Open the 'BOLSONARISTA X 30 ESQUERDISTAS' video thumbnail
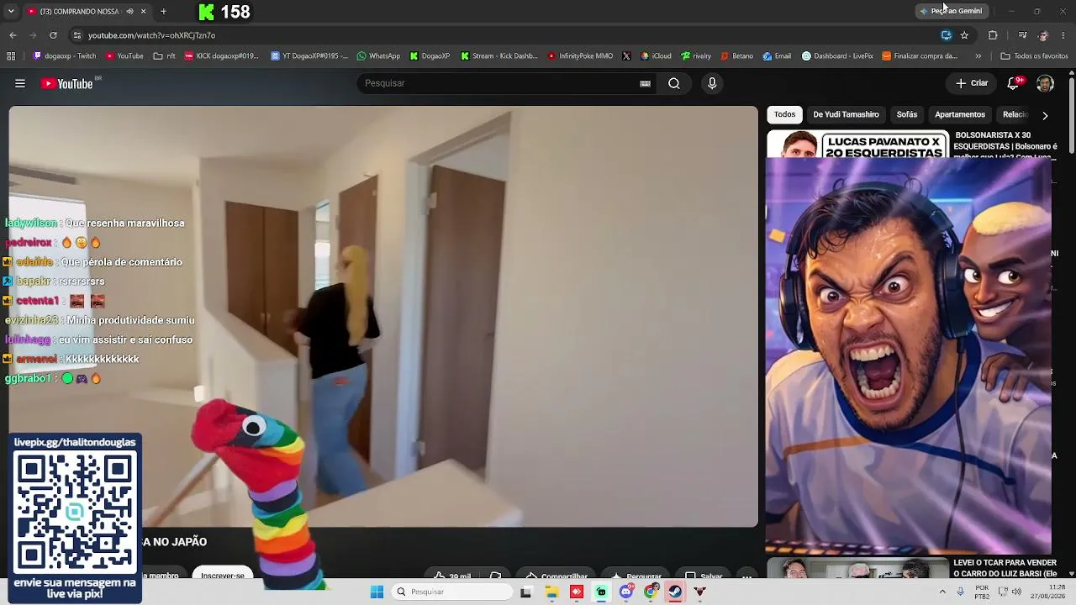1076x605 pixels. pos(857,144)
